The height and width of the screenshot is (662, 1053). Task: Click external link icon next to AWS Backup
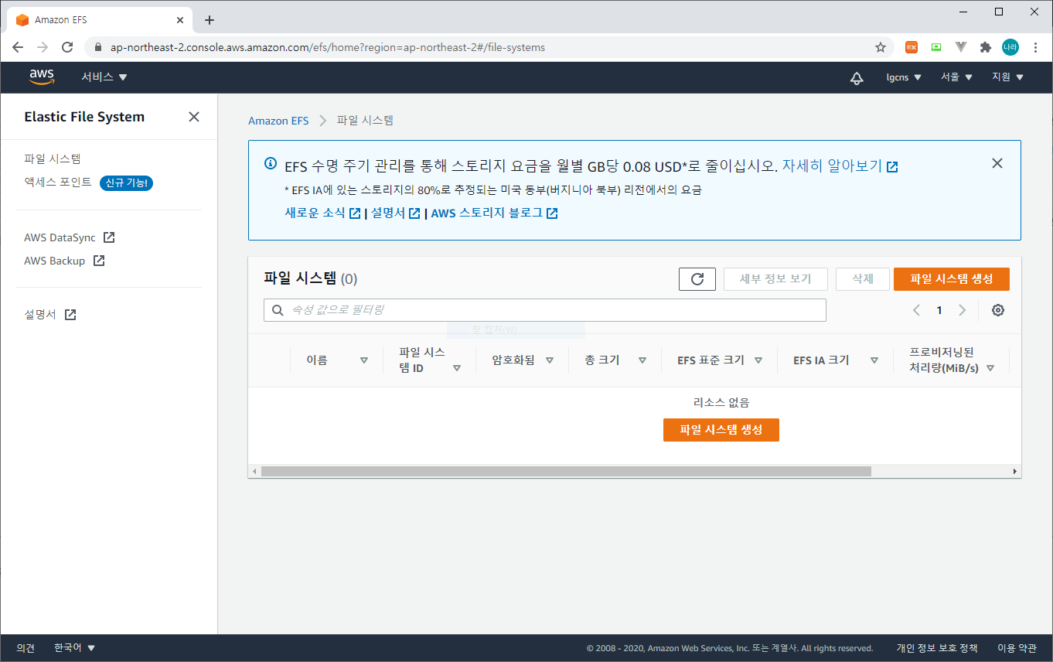[x=99, y=261]
